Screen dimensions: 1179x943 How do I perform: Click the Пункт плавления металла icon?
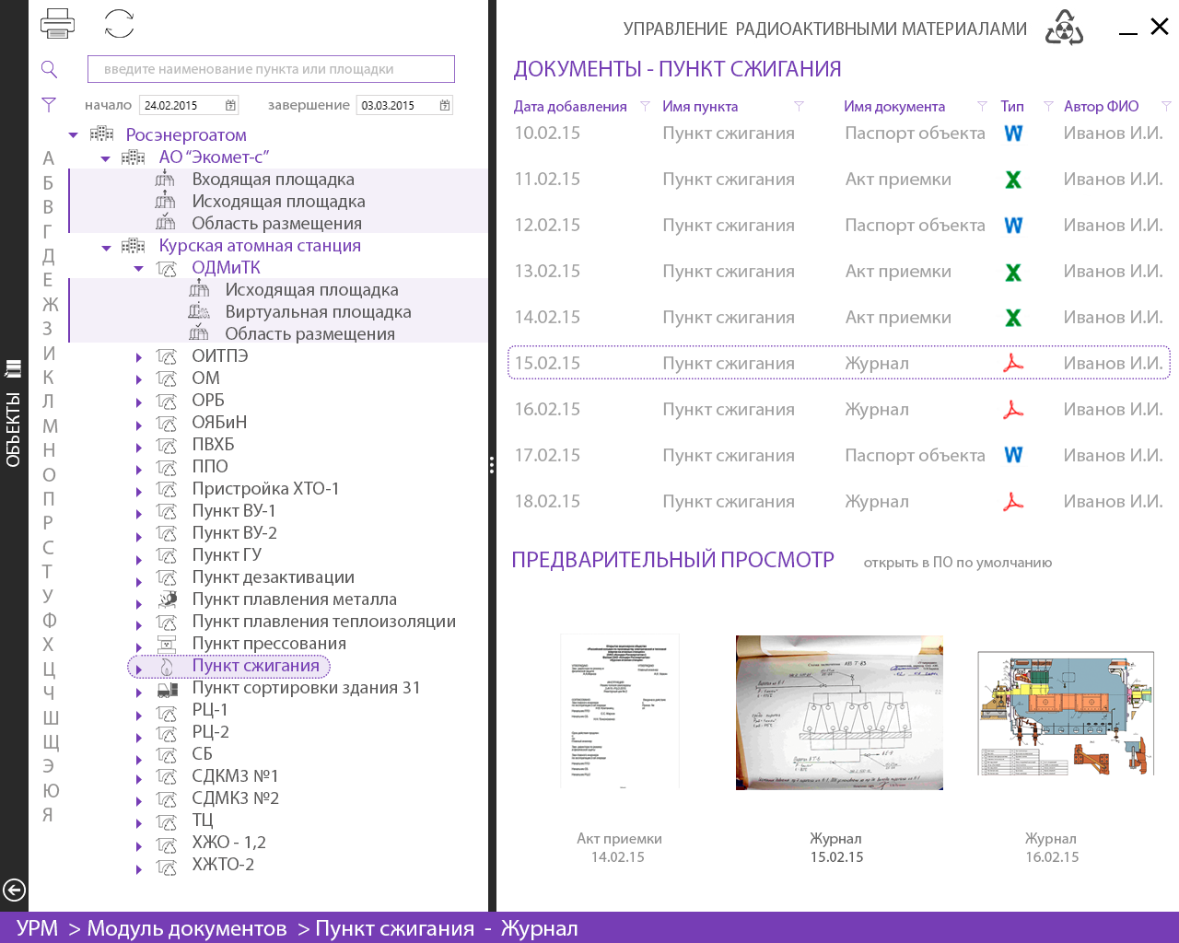168,600
